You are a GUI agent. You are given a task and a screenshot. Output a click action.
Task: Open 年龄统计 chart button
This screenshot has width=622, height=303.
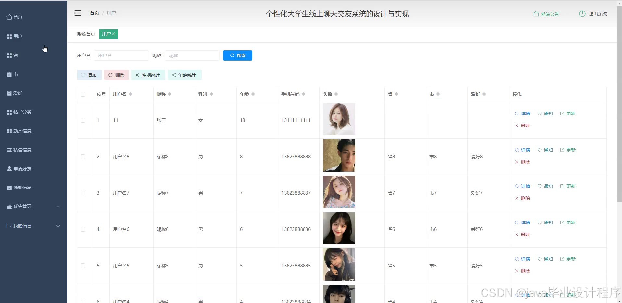[184, 75]
